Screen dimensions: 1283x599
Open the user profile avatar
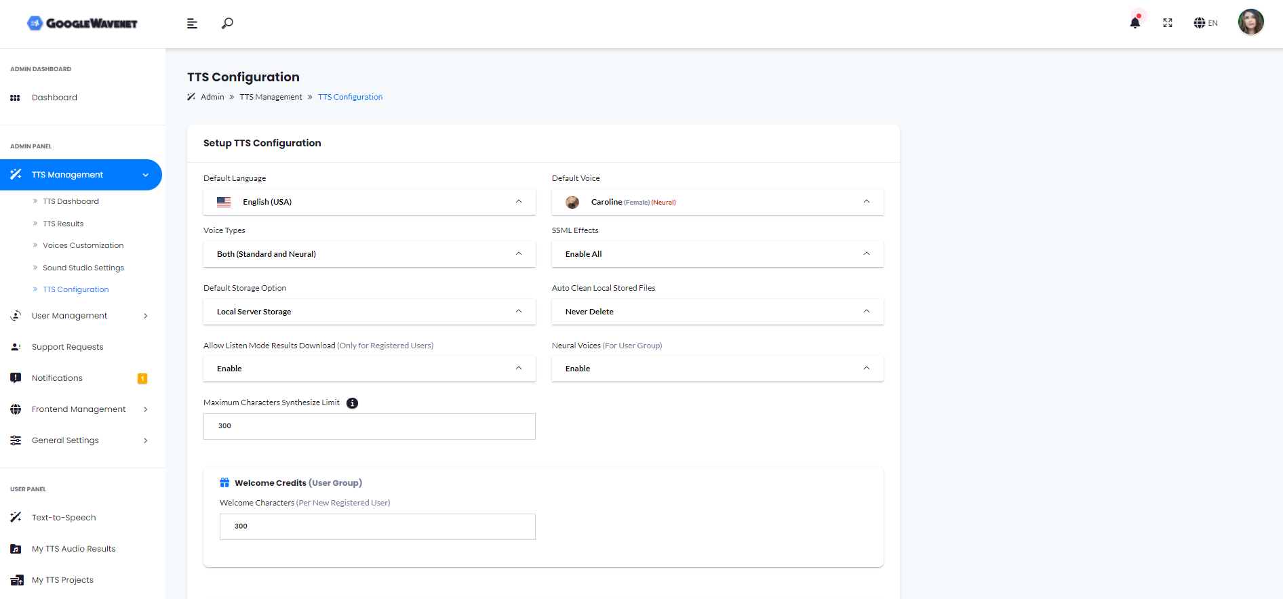(x=1250, y=22)
